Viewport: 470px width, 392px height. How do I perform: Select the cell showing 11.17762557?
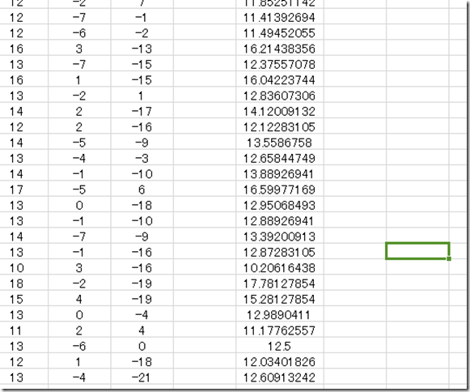[x=280, y=330]
